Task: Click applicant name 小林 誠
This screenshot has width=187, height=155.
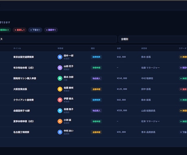Action: [x=67, y=120]
